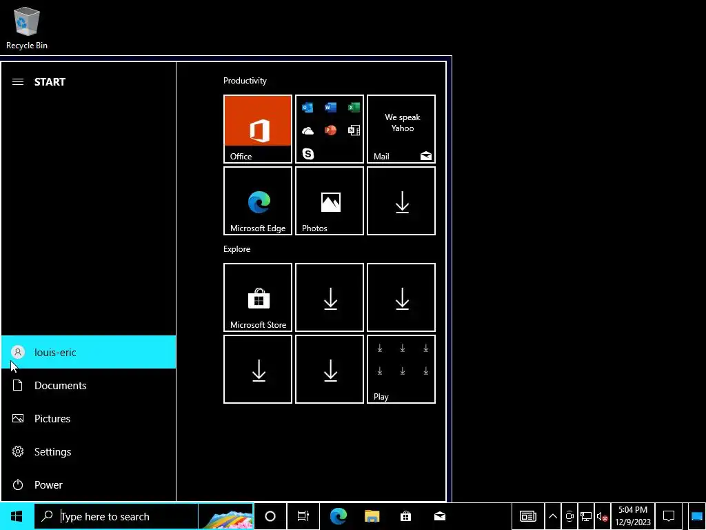706x530 pixels.
Task: Open News and interests in taskbar
Action: click(527, 516)
